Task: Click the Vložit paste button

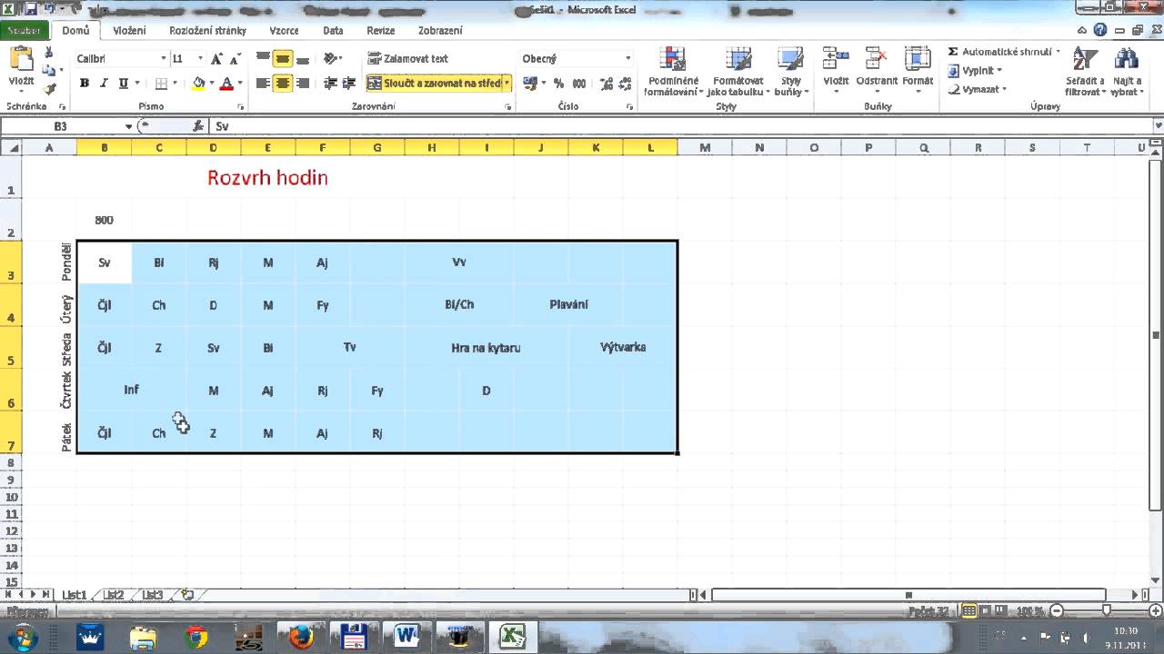Action: tap(21, 68)
